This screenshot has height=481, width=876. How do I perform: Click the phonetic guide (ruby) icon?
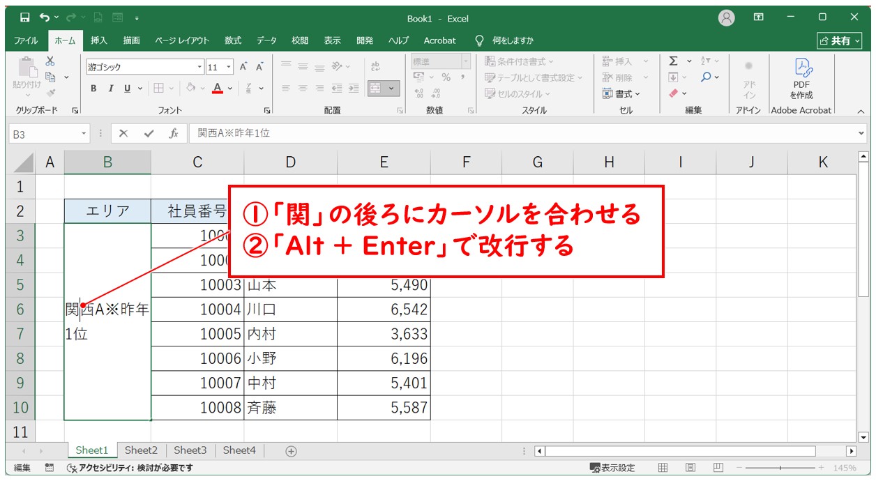click(x=249, y=89)
